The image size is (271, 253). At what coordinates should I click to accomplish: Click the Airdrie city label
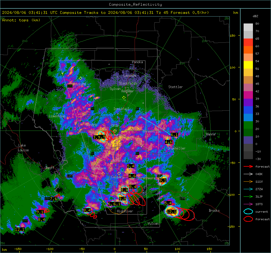119,161
